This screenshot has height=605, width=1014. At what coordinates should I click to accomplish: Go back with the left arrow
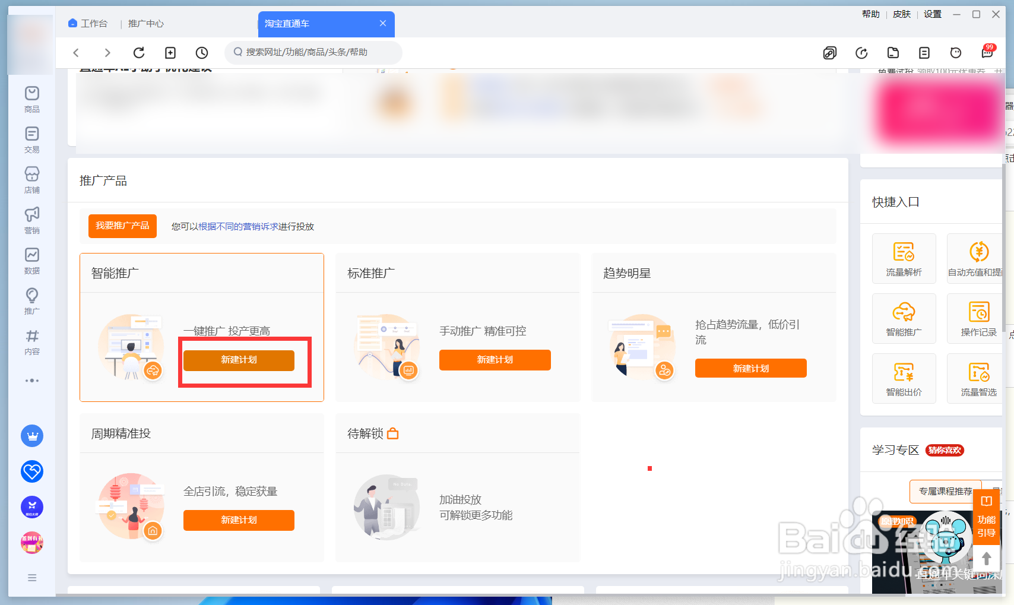click(x=76, y=53)
